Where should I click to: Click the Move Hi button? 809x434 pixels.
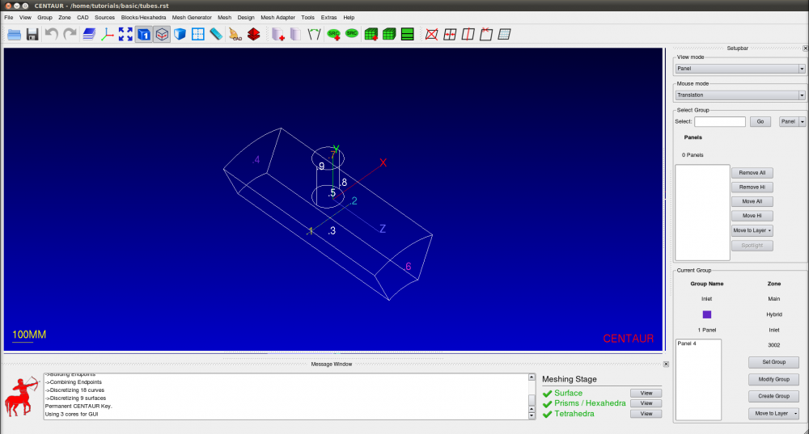point(752,216)
